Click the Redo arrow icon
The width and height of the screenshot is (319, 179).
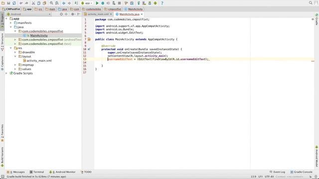[26, 3]
